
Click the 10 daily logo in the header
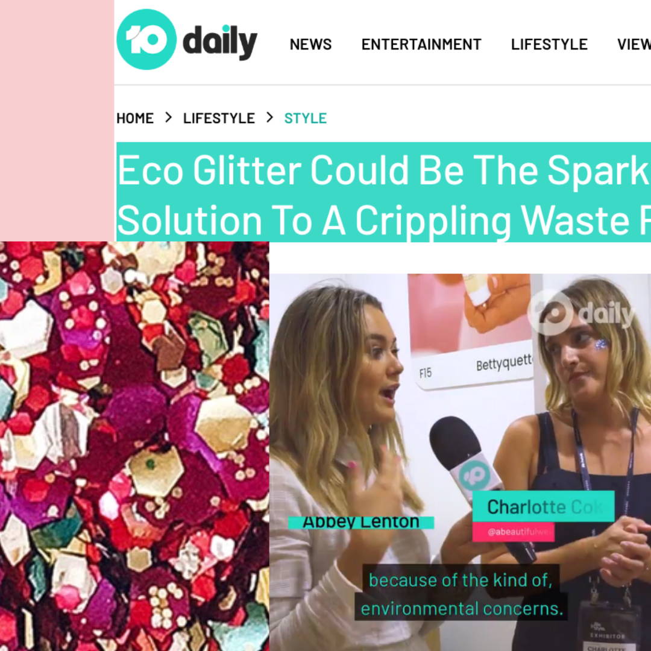[187, 40]
